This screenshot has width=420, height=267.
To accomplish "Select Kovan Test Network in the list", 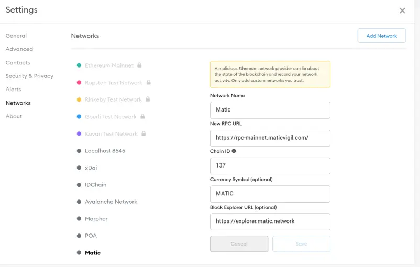I will (111, 133).
